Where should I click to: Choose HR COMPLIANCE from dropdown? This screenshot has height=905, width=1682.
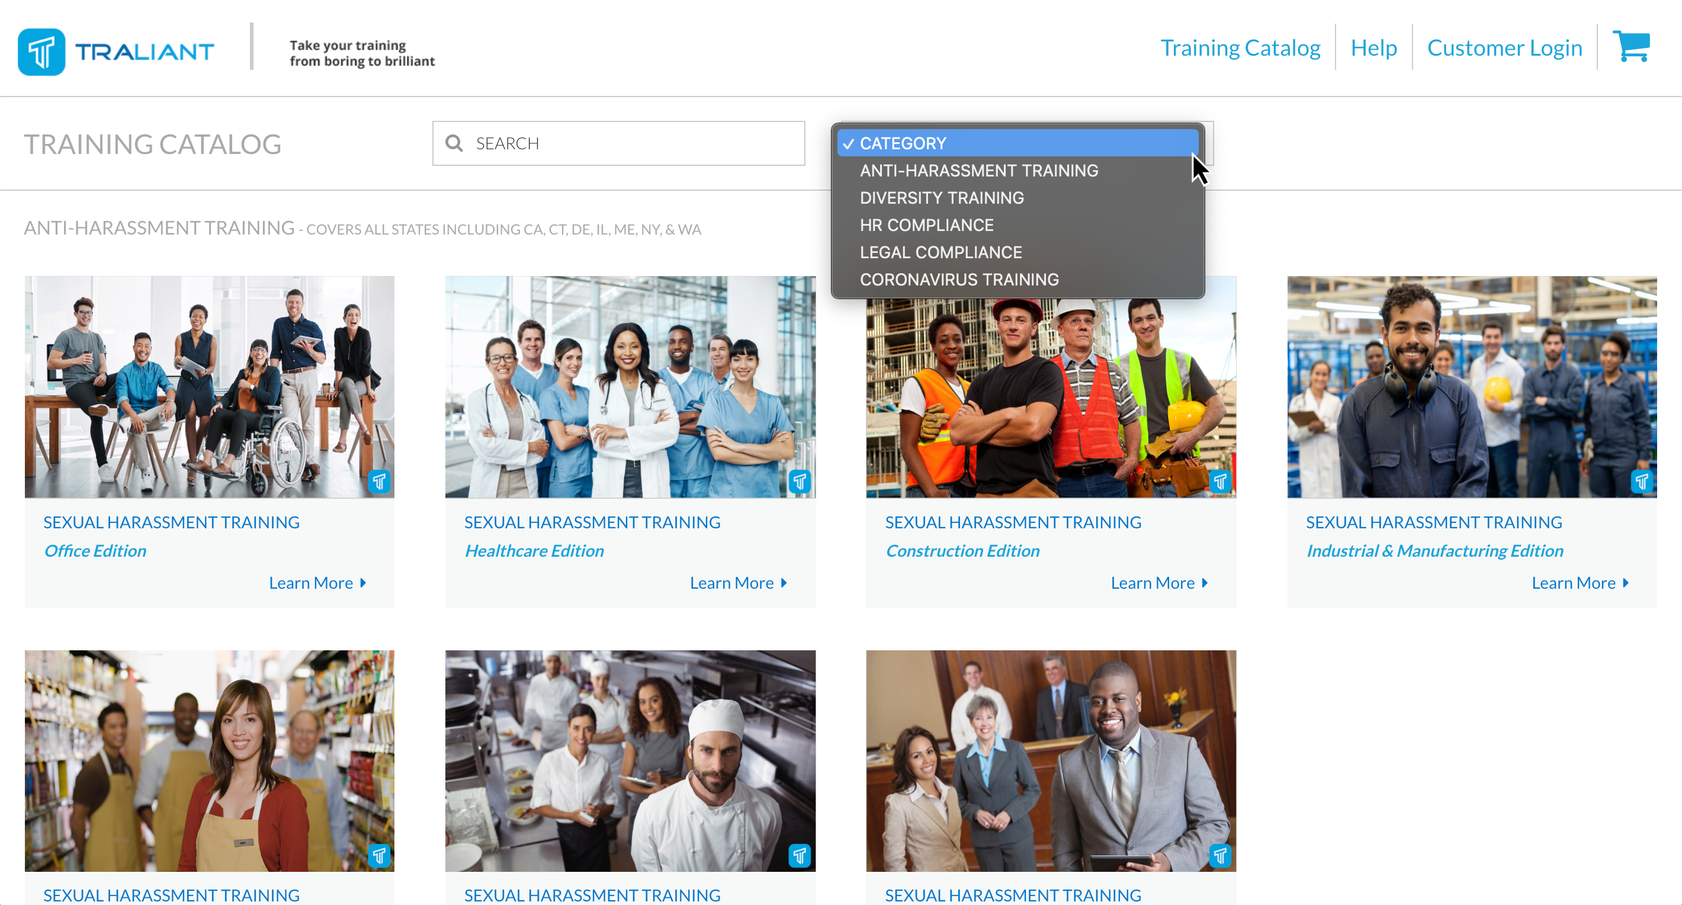[1018, 225]
